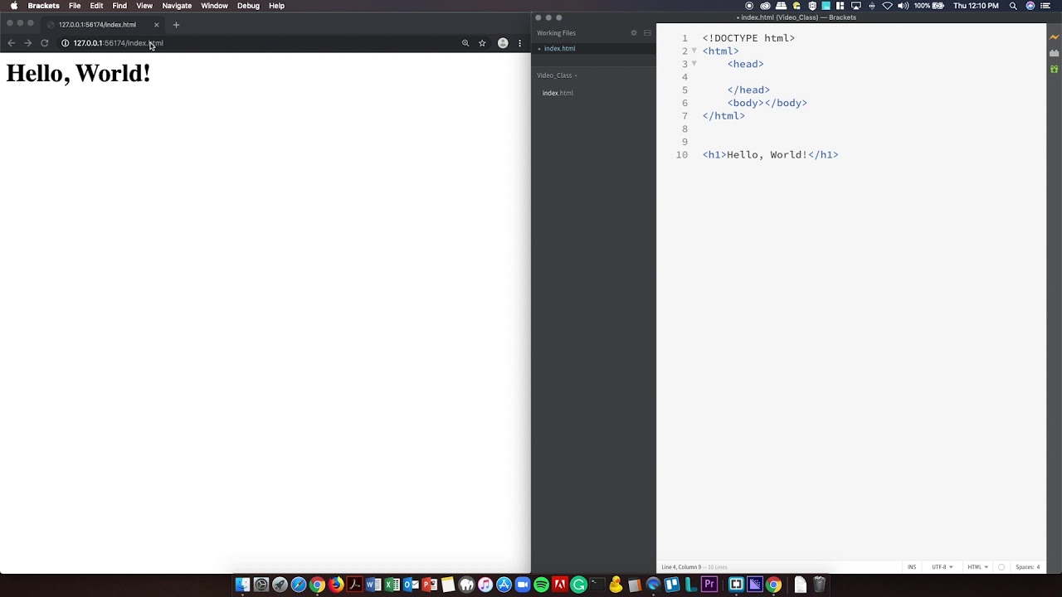This screenshot has height=597, width=1062.
Task: Click the Chrome address bar URL
Action: pos(118,43)
